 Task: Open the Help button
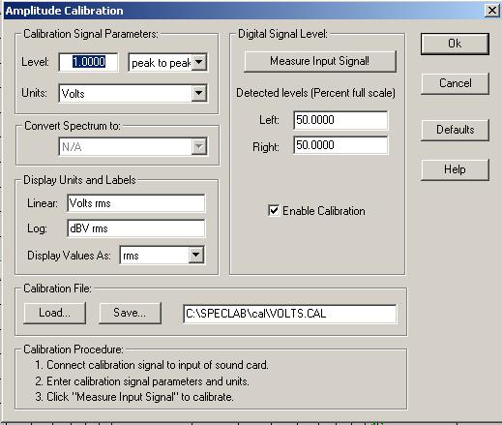coord(455,169)
